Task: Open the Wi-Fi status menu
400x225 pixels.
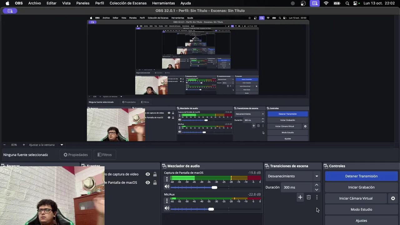Action: (x=326, y=3)
